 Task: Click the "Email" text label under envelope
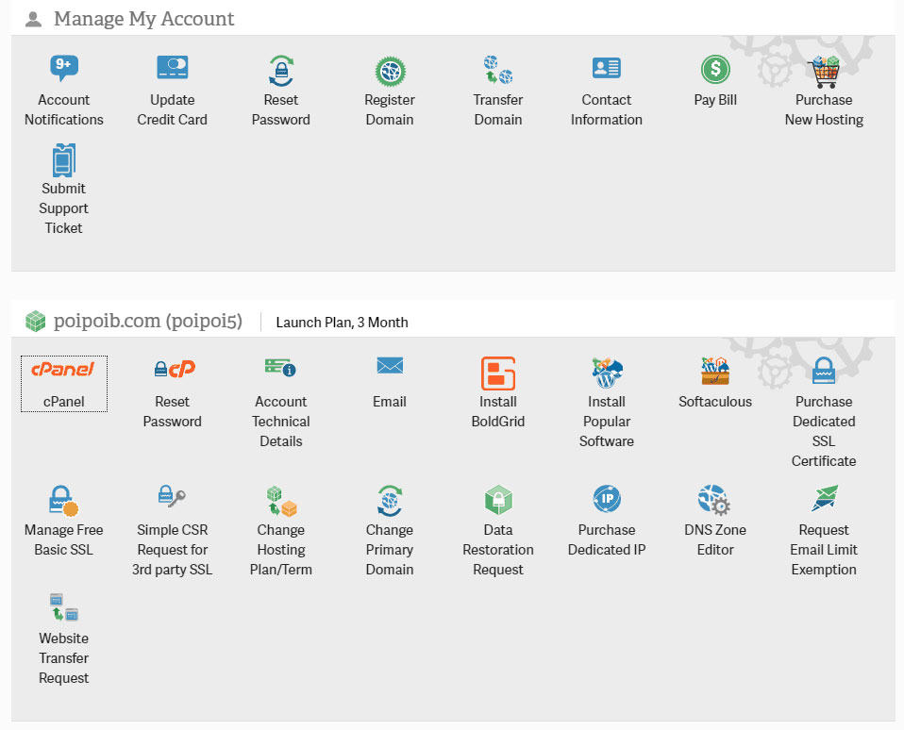tap(390, 402)
